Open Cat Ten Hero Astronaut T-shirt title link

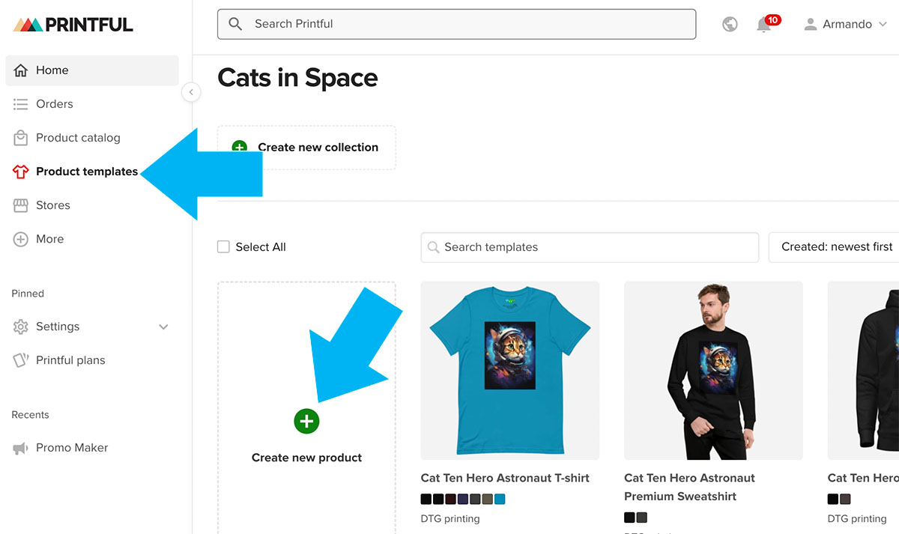point(505,478)
